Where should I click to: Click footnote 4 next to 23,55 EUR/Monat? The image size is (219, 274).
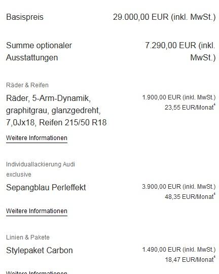(x=214, y=105)
